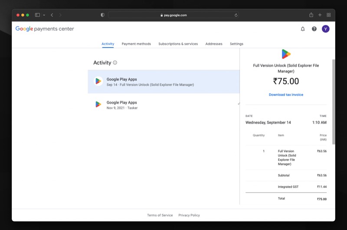Switch to Payment methods tab
Viewport: 347px width, 230px height.
coord(136,44)
